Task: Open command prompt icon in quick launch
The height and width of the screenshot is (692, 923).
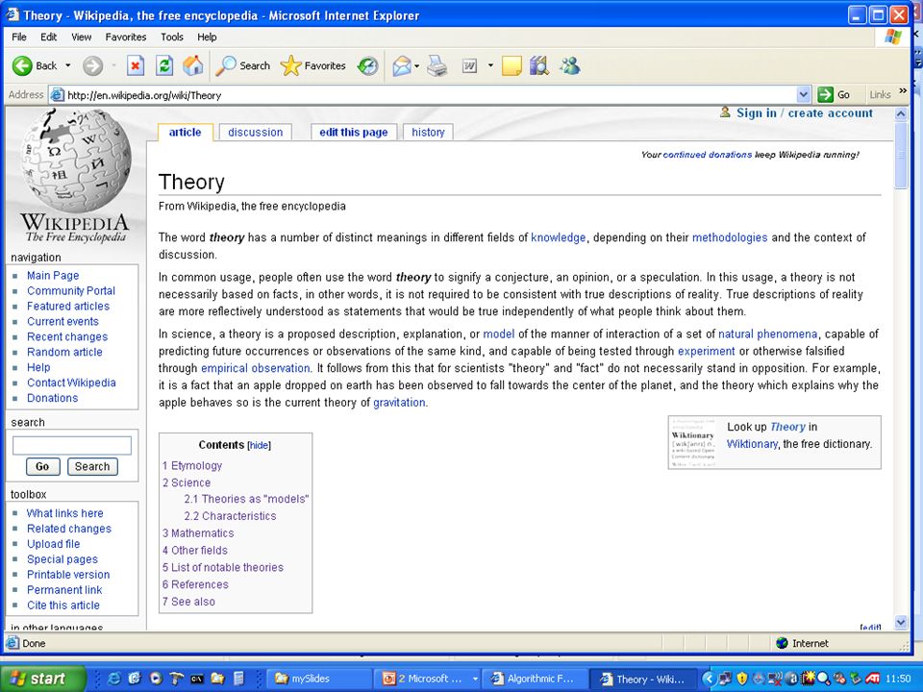Action: point(197,679)
